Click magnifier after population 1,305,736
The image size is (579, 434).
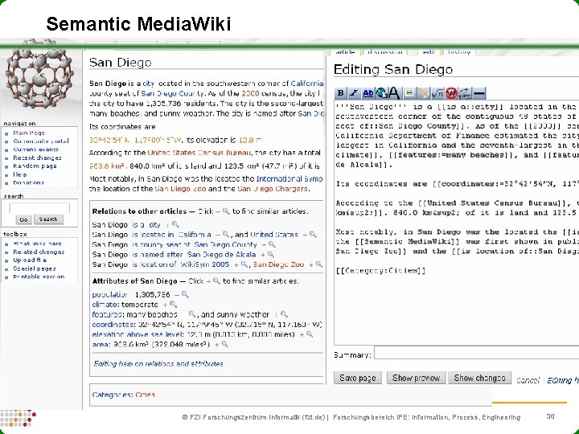[185, 294]
